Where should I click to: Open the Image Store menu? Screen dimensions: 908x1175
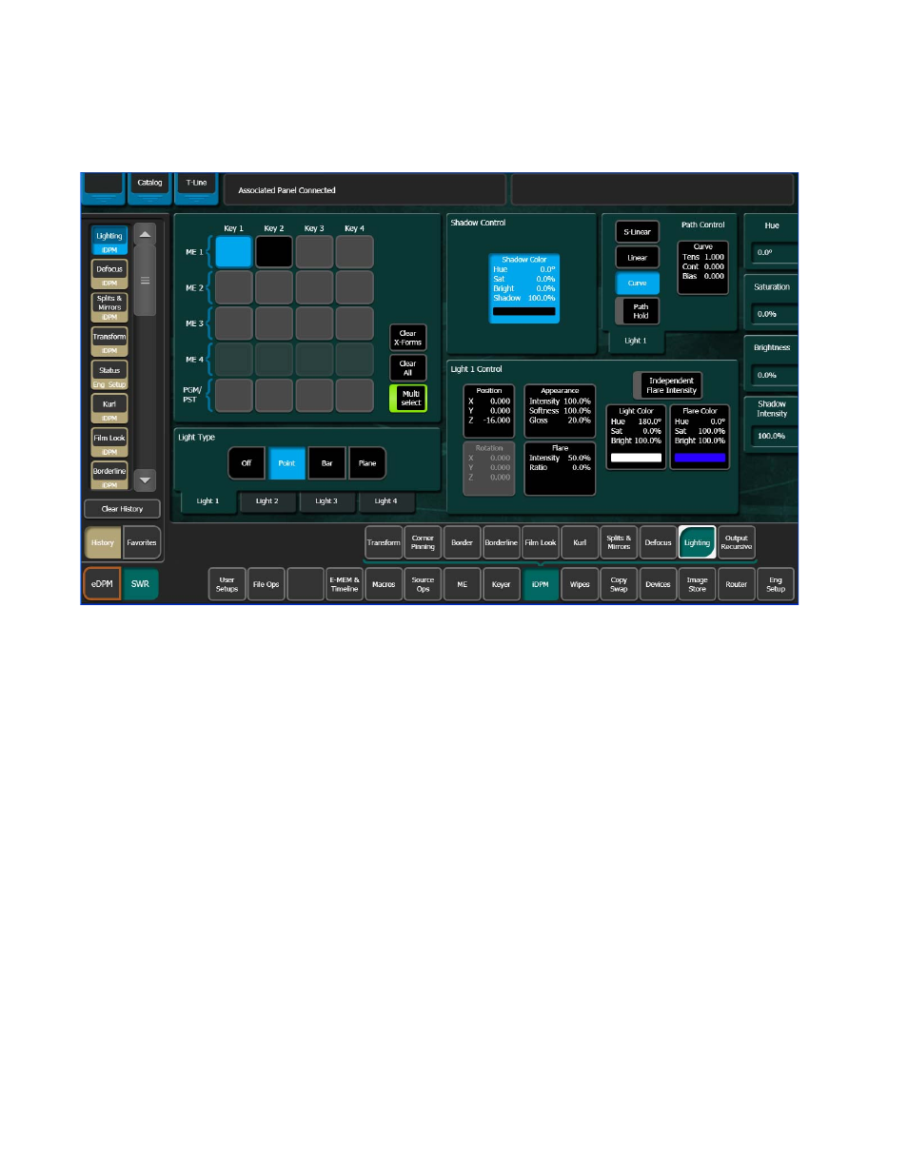tap(697, 584)
